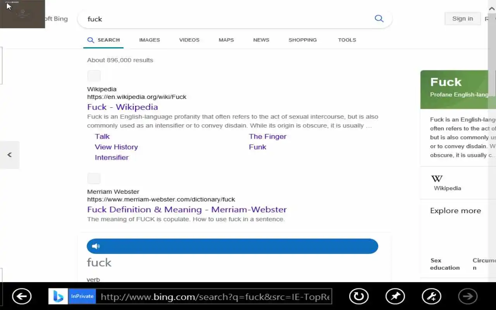Open the IMAGES search tab
The image size is (496, 310).
[x=150, y=40]
